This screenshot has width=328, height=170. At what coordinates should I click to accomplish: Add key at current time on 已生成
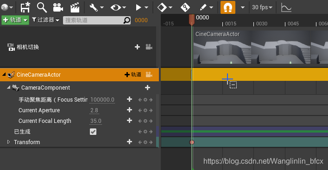(x=145, y=132)
